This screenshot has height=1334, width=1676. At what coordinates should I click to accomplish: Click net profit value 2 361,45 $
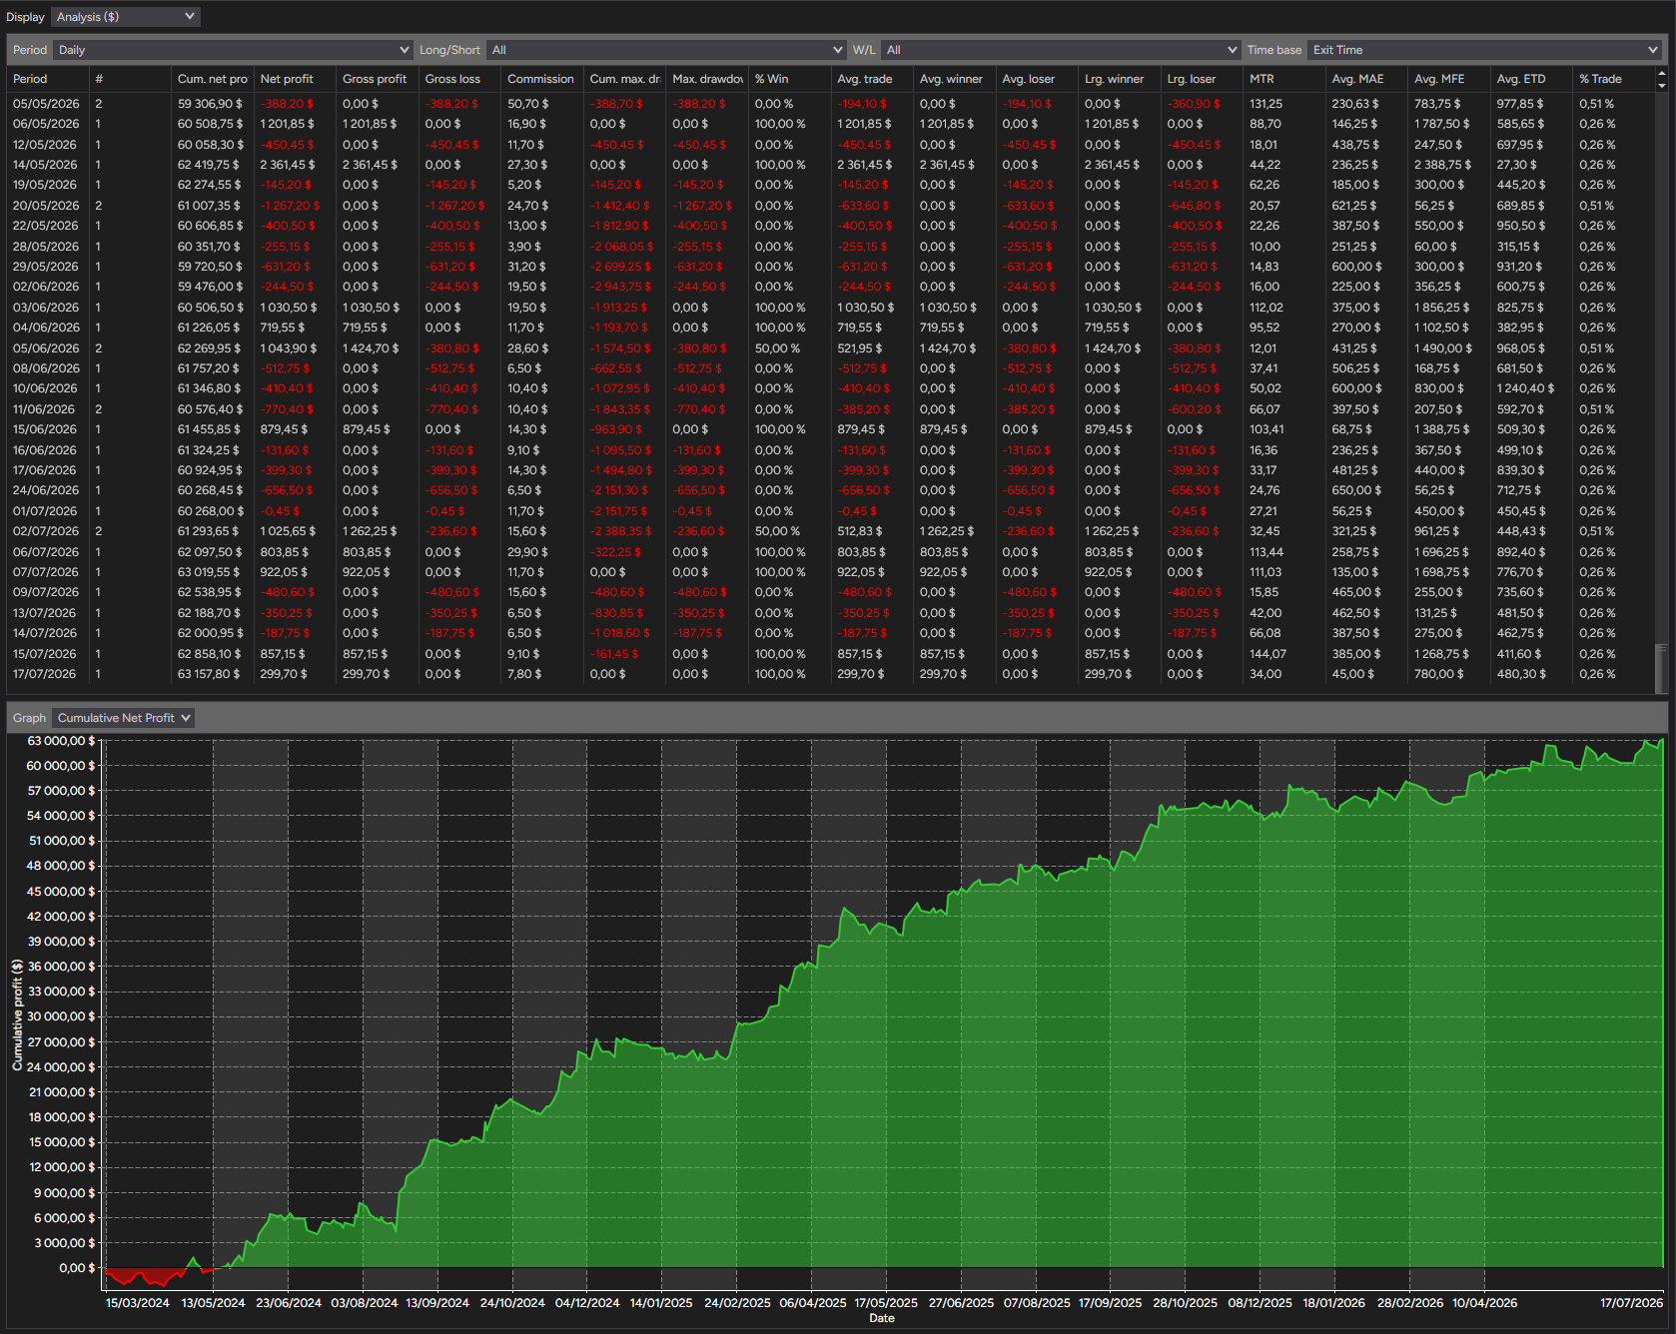(287, 165)
